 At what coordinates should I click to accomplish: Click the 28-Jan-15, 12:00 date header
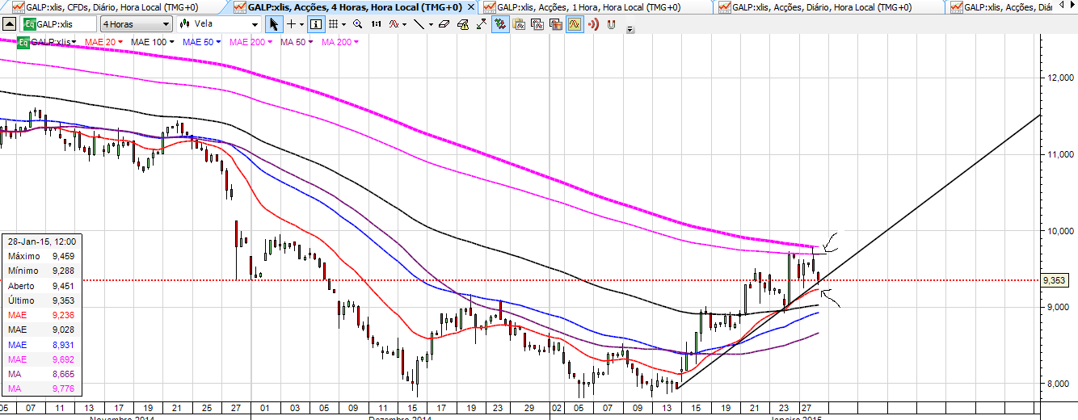coord(42,241)
